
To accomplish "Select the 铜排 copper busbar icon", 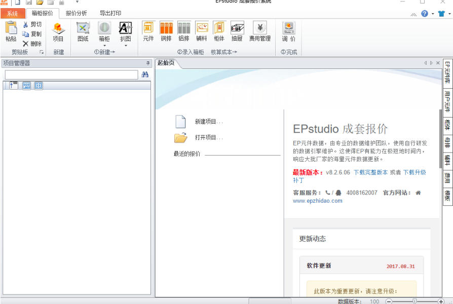I will coord(166,31).
